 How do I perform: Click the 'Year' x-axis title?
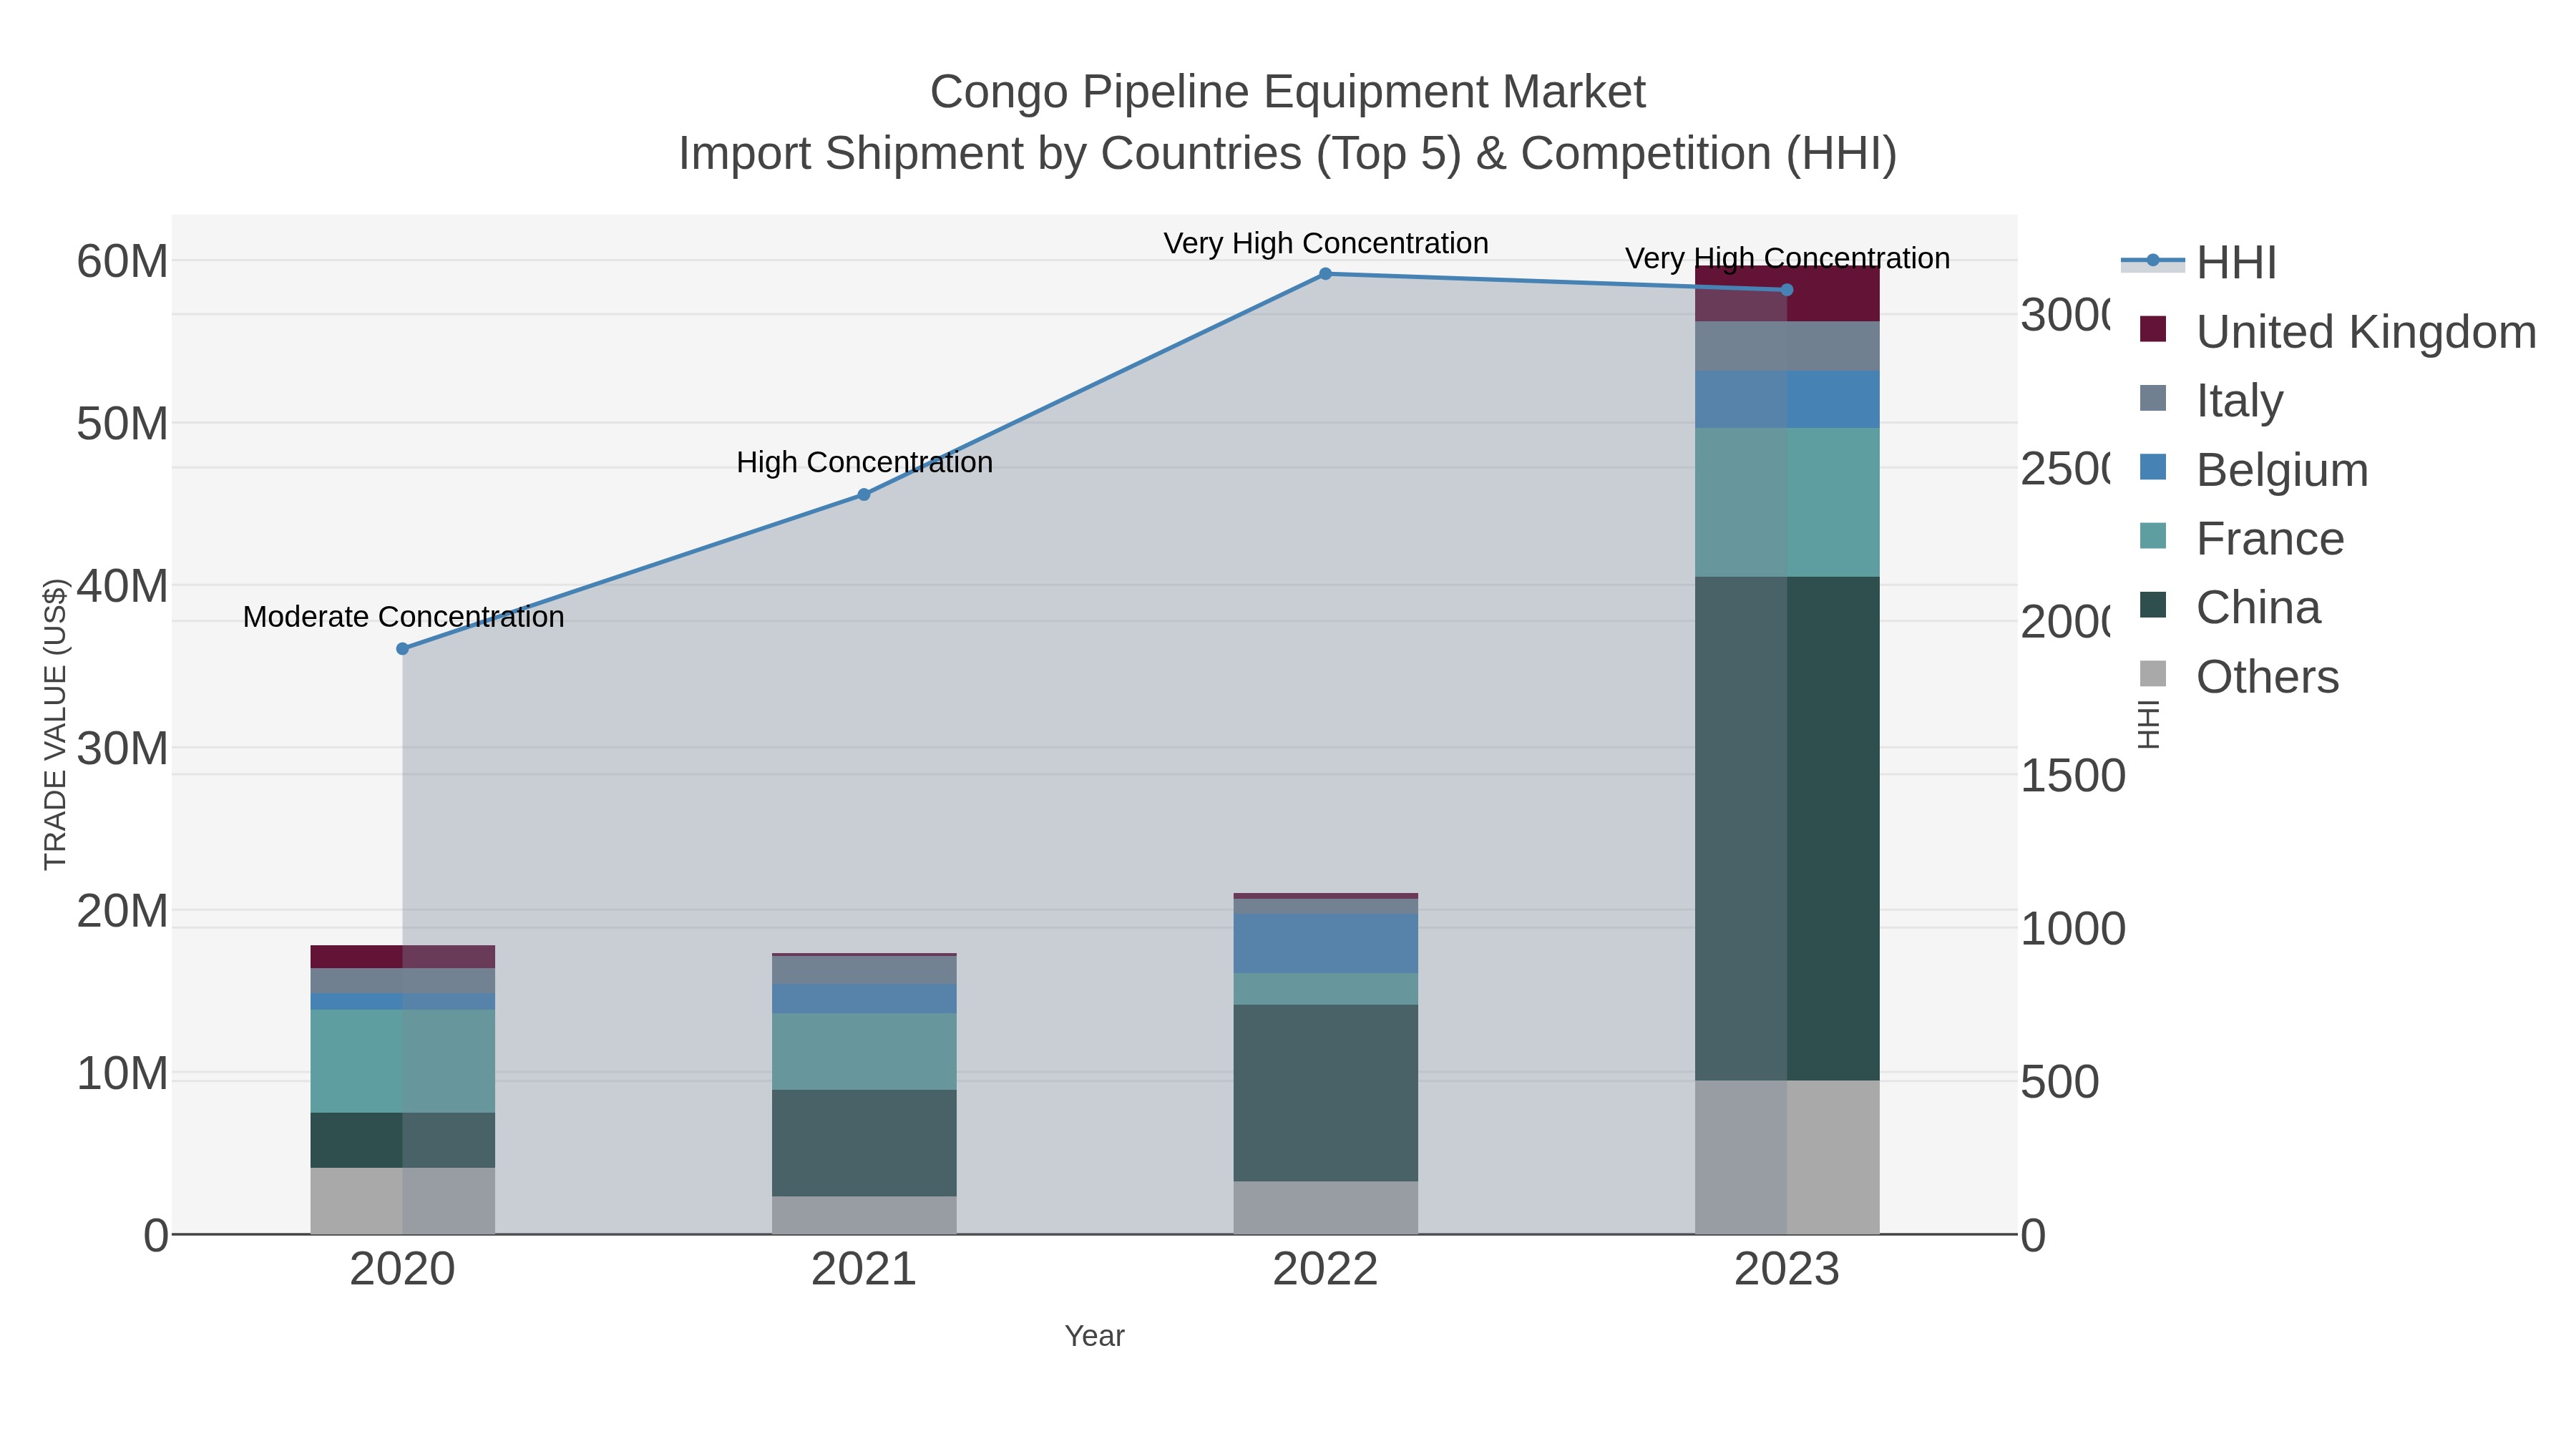pyautogui.click(x=1095, y=1336)
